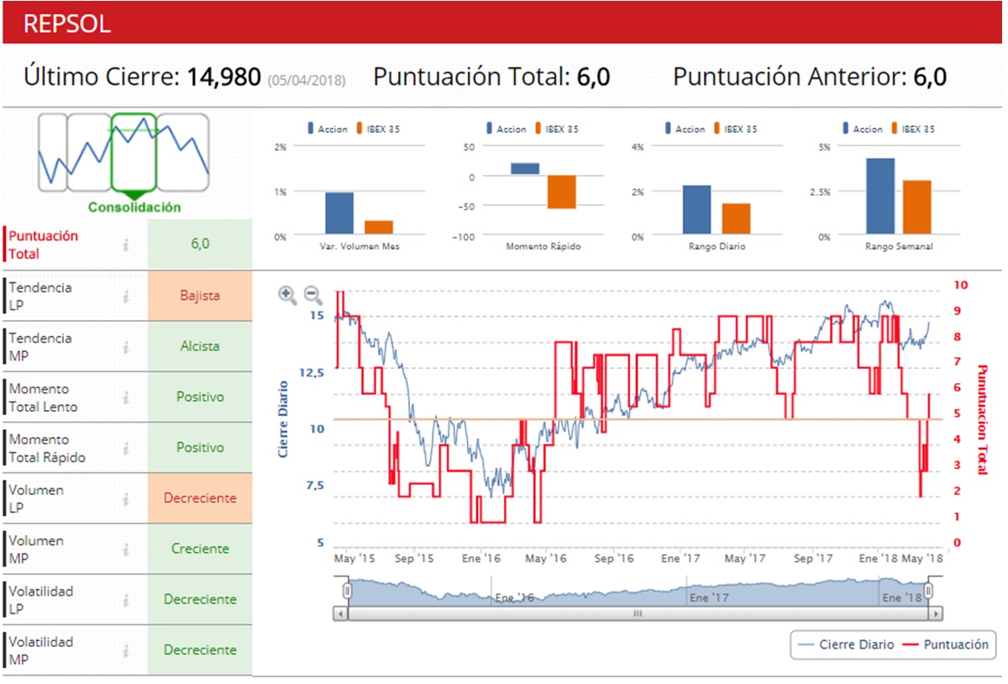Click Decreciente cell for Volatilidad MP
The width and height of the screenshot is (1008, 684).
click(x=200, y=650)
